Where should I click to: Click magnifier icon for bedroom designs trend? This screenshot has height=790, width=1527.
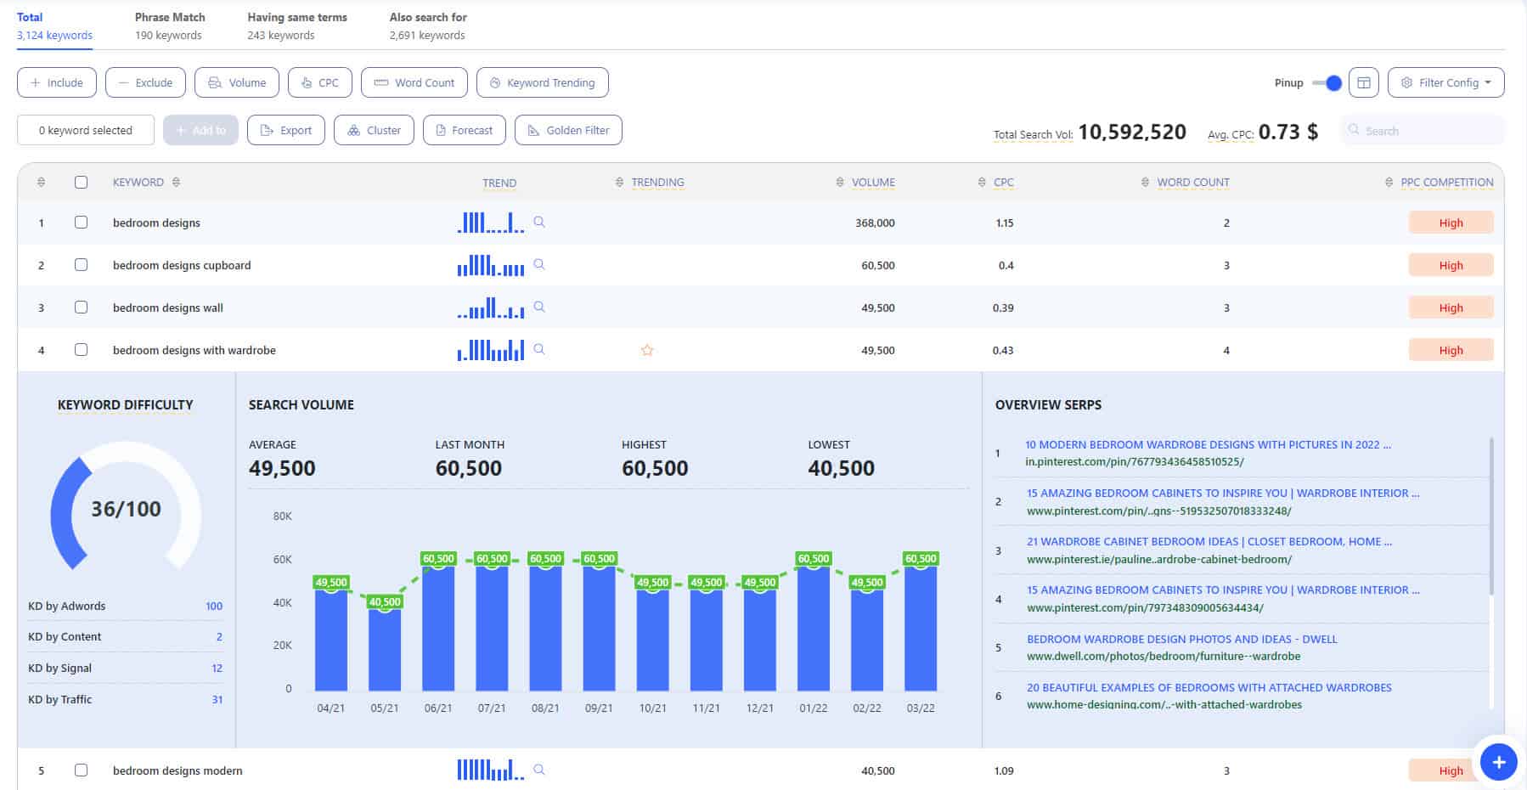coord(539,223)
